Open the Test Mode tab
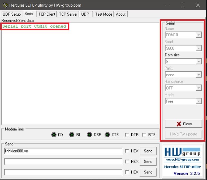This screenshot has width=207, height=180. click(x=103, y=14)
